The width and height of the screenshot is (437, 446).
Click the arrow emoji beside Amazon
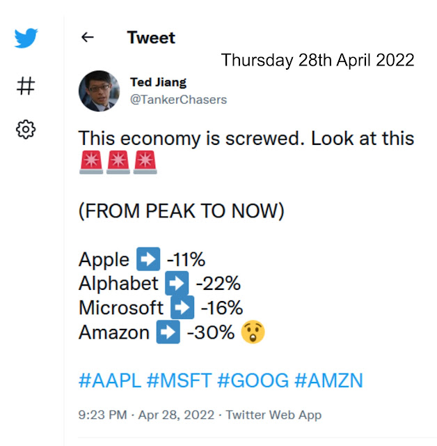click(x=168, y=332)
